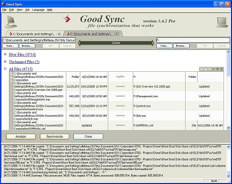Switch to the job tab ending in E:
Viewport: 232px width, 184px height.
click(35, 34)
